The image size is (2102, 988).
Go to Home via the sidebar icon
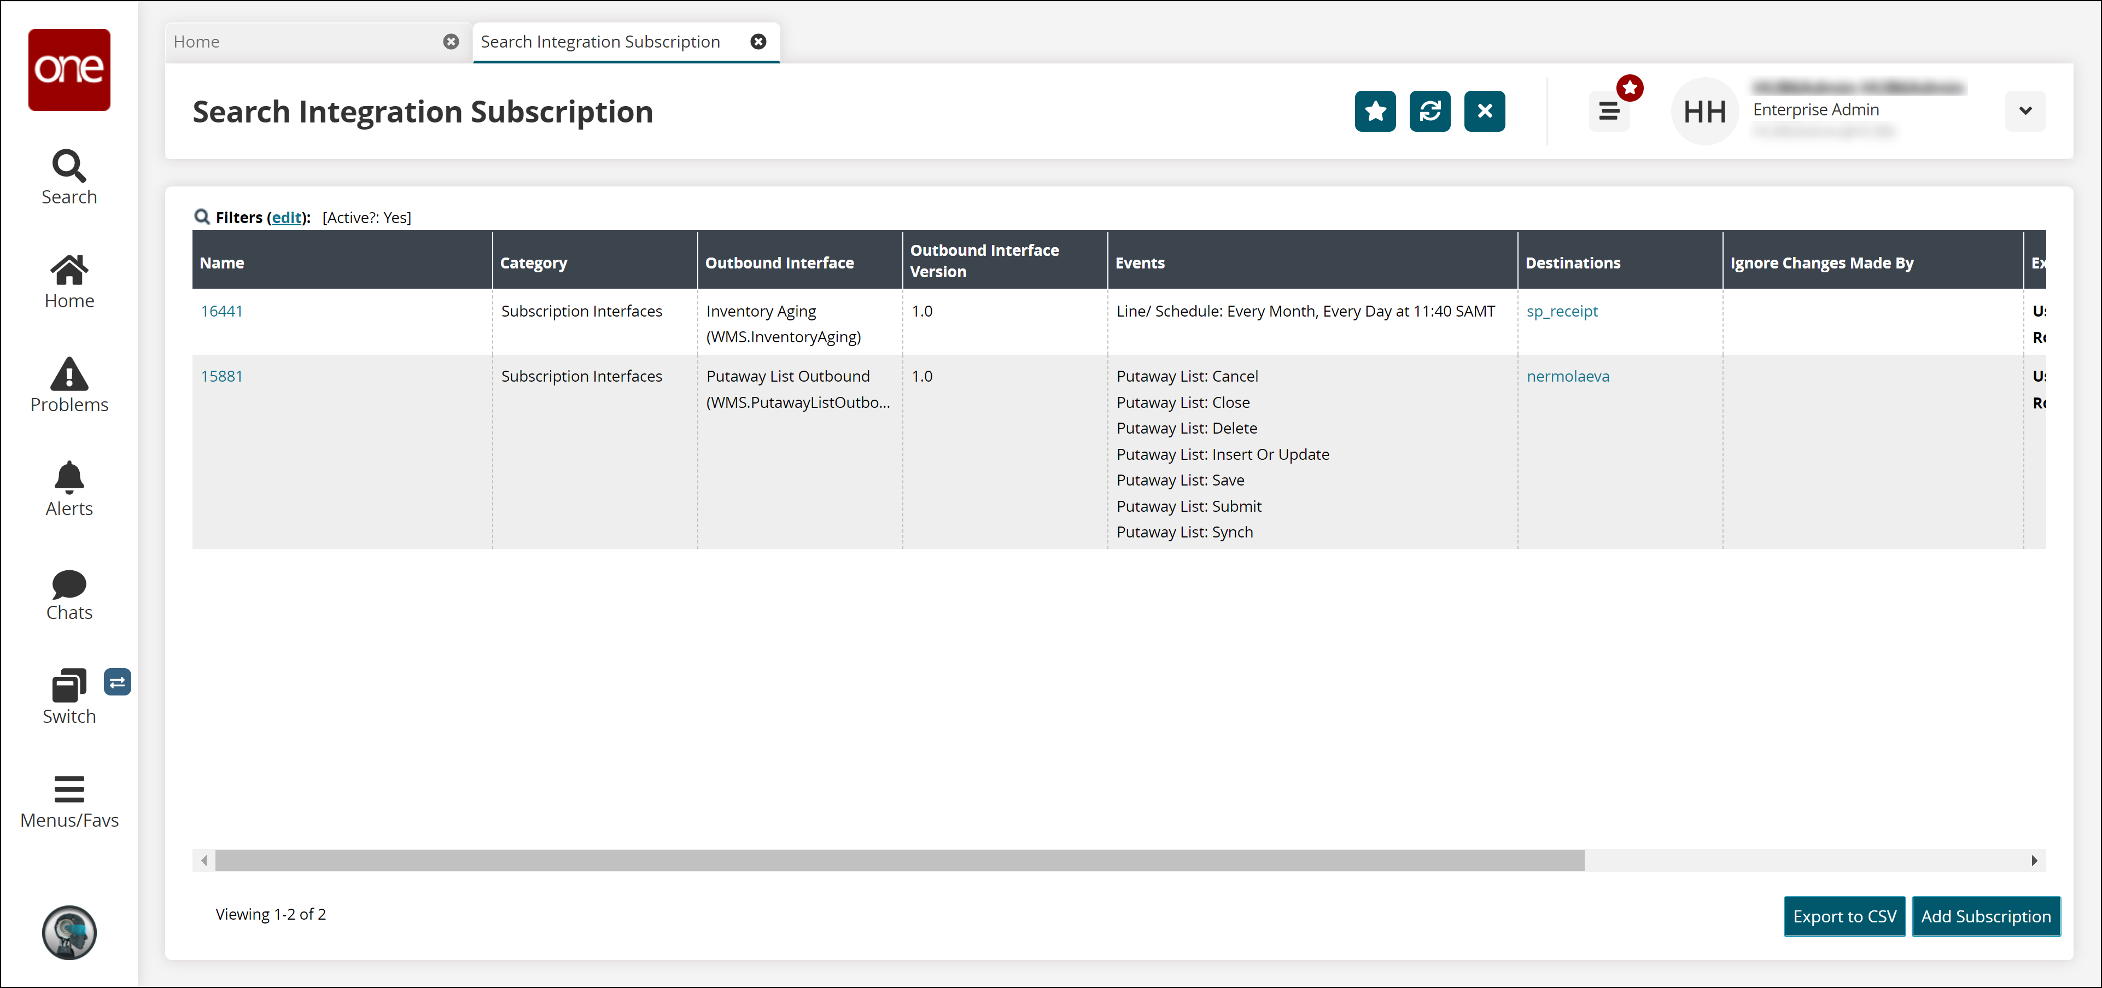pyautogui.click(x=68, y=270)
